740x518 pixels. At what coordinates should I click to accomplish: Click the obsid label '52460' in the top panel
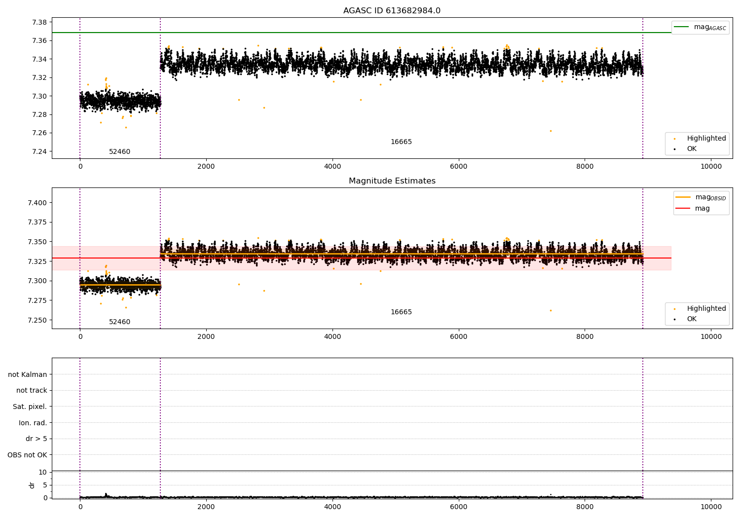[x=119, y=151]
